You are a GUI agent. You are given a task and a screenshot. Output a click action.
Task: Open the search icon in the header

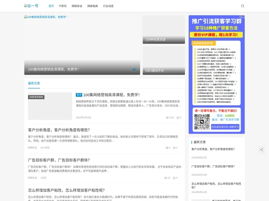click(x=242, y=6)
